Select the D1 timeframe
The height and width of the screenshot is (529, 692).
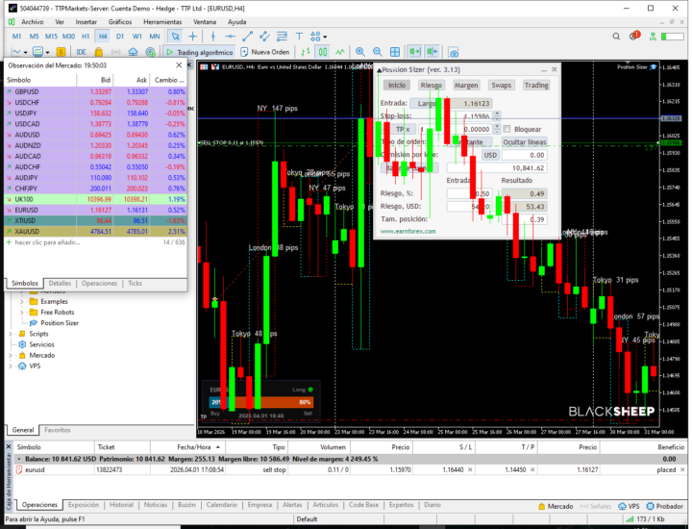120,37
